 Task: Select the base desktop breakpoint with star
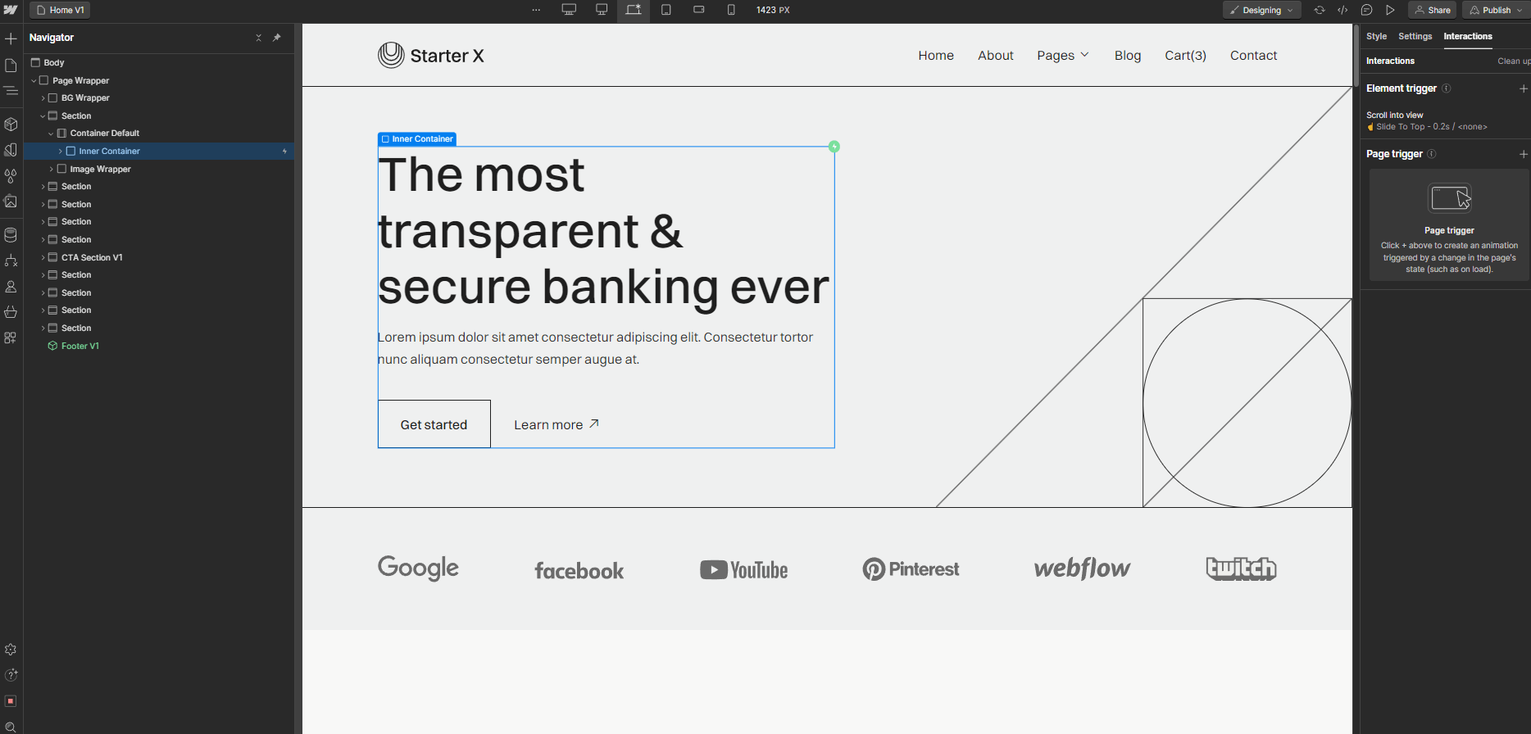coord(634,10)
